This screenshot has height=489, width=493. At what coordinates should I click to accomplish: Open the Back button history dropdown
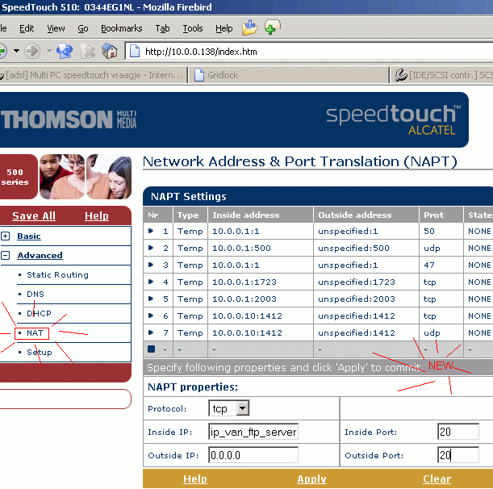pos(16,51)
